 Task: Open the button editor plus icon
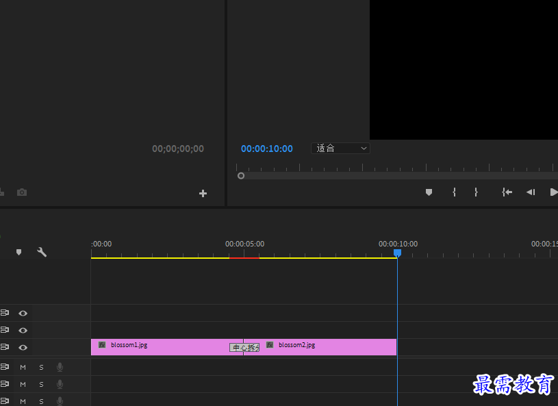(203, 193)
